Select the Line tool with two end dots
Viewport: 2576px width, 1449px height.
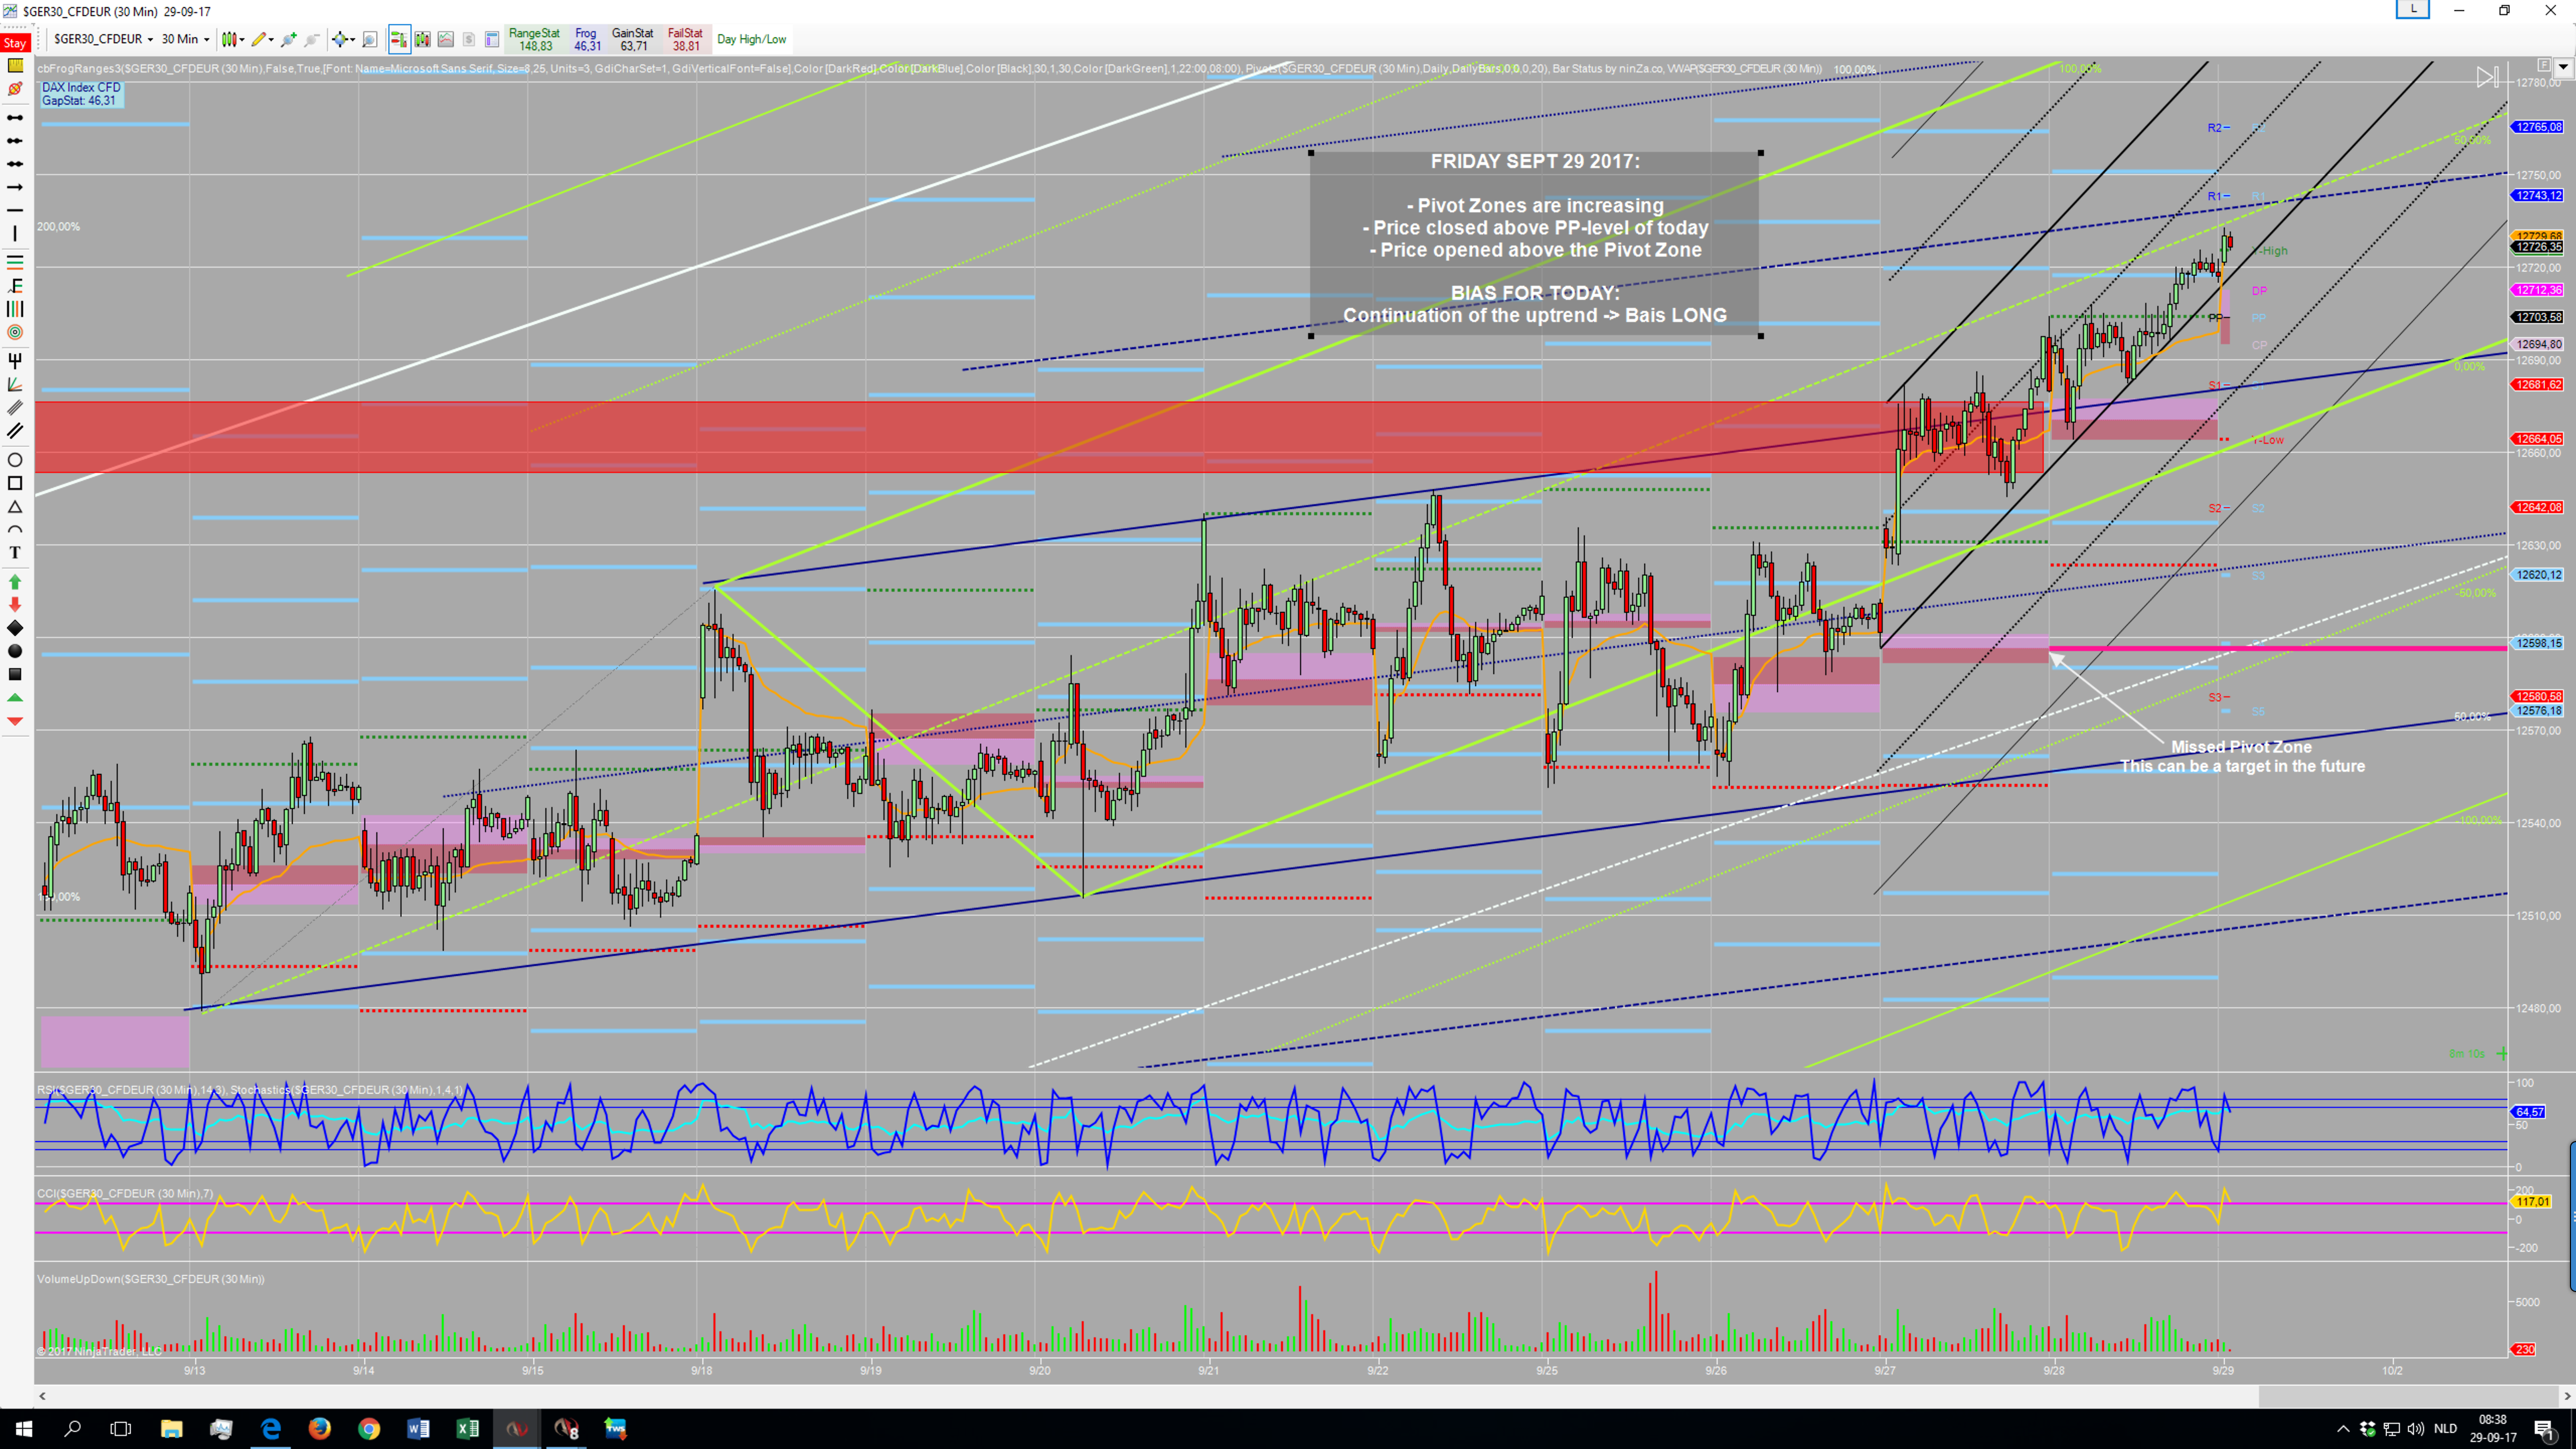[x=15, y=117]
